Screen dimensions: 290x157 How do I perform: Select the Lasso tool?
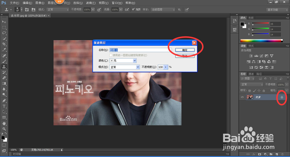tap(4, 33)
